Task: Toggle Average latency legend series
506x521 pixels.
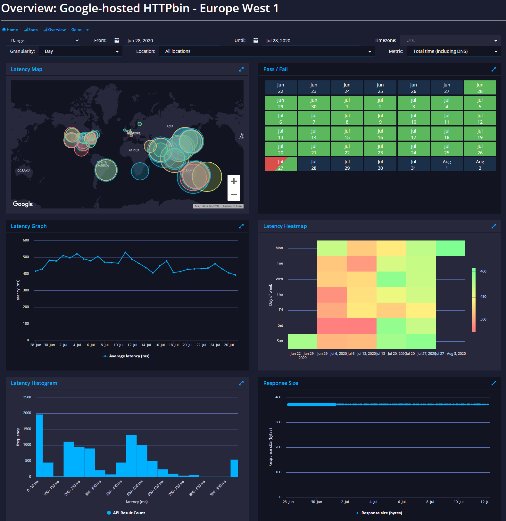Action: click(x=126, y=356)
